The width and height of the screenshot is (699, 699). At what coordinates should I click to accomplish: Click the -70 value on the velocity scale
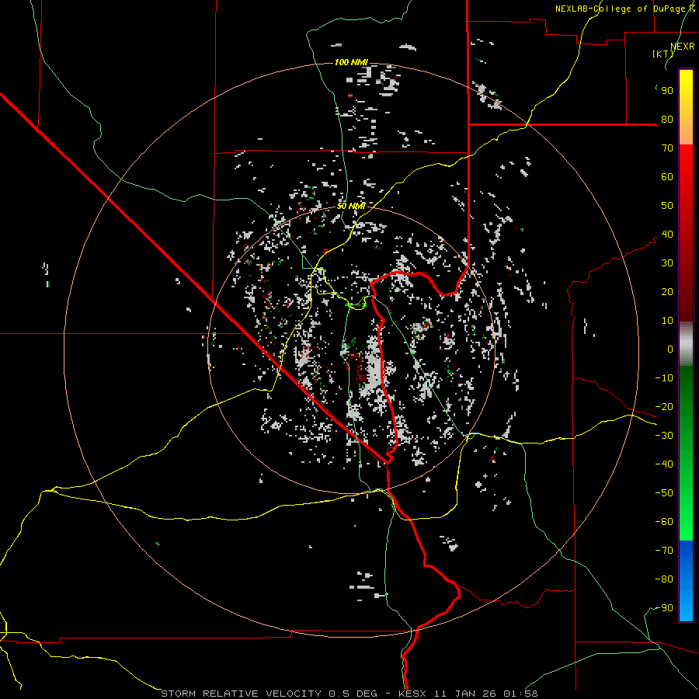[664, 551]
